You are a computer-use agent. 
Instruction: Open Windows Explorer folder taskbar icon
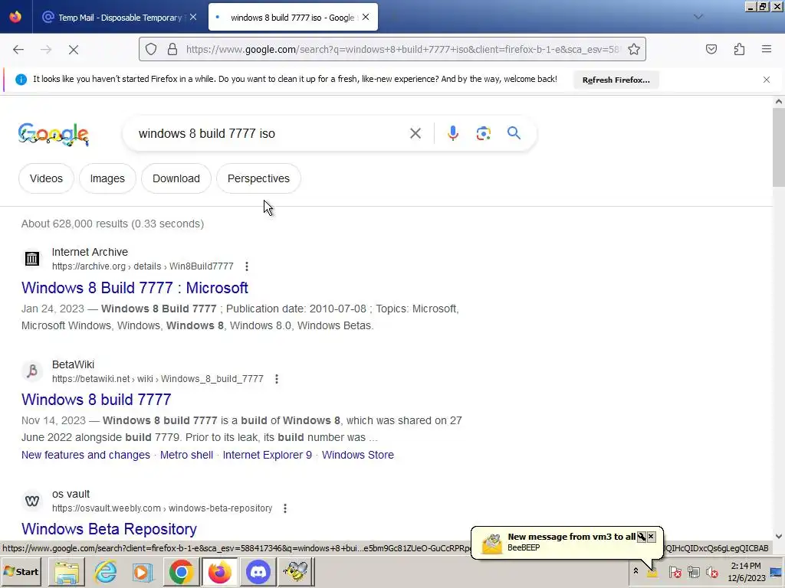67,571
